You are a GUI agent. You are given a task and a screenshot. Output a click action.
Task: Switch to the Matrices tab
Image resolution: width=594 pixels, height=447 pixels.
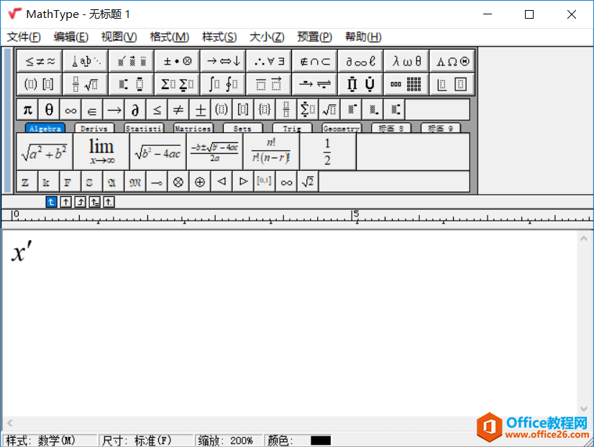[x=193, y=128]
